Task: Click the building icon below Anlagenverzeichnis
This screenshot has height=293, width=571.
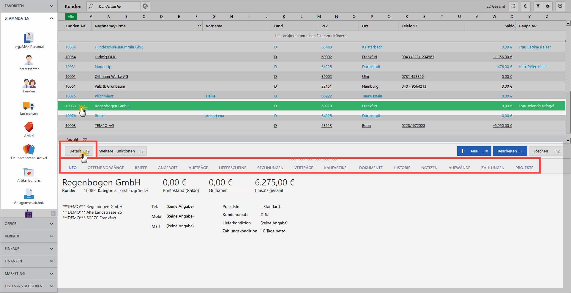Action: coord(29,214)
